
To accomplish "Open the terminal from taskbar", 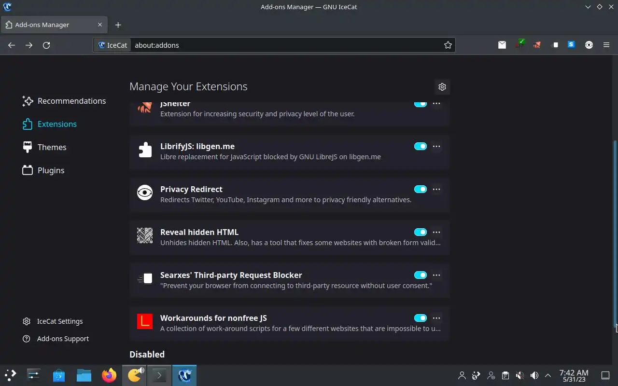I will pos(159,375).
